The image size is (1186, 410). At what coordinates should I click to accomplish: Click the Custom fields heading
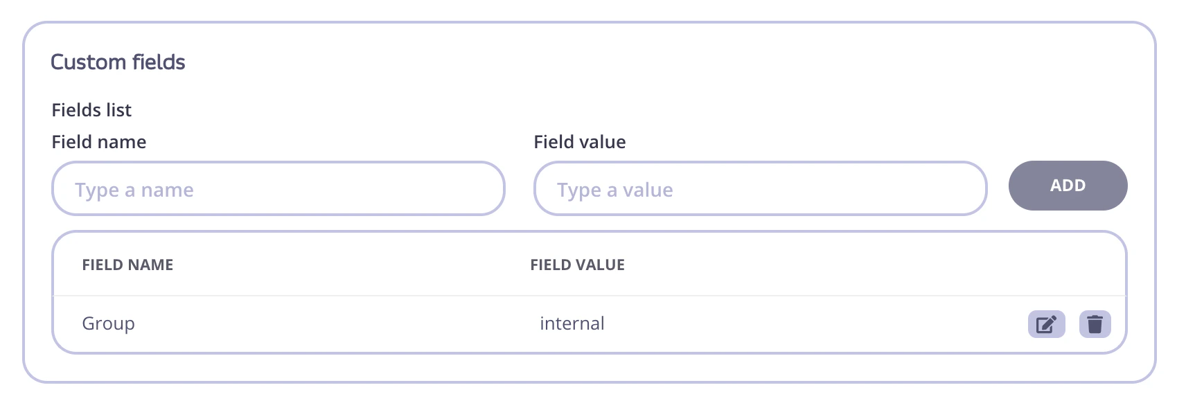point(118,62)
